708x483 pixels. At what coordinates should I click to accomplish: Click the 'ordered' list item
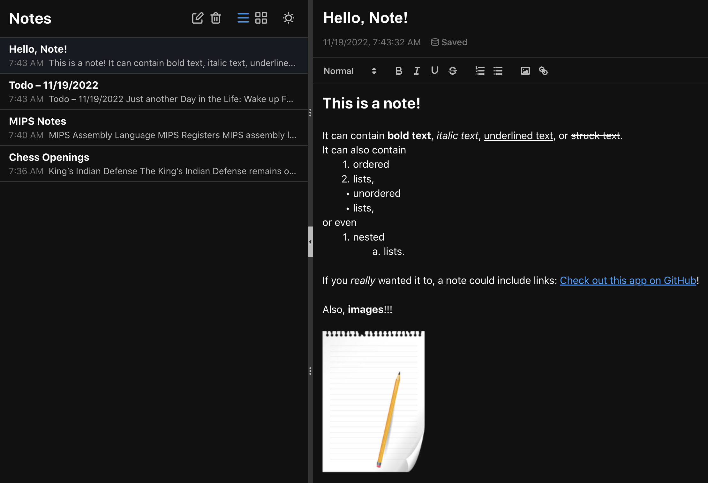371,164
